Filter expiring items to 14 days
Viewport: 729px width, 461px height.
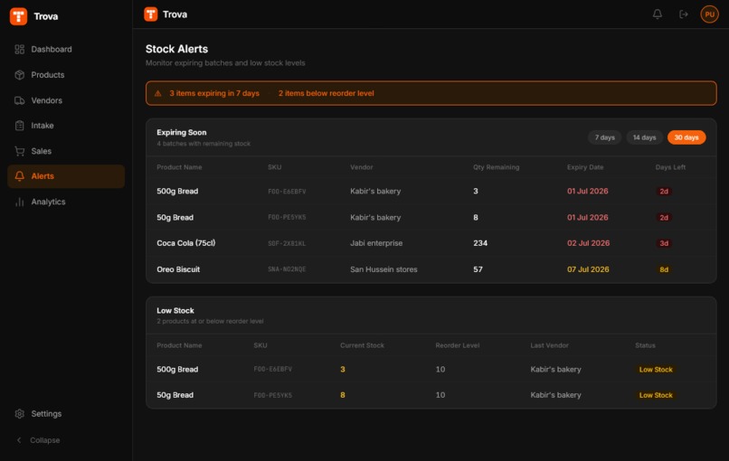coord(644,137)
